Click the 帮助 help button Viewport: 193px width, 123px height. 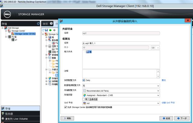(x=67, y=118)
